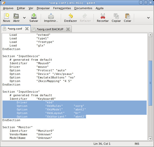
Task: Save the file with Salvar
Action: 34,18
